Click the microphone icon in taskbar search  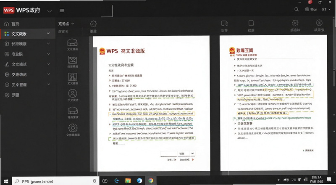tap(94, 181)
